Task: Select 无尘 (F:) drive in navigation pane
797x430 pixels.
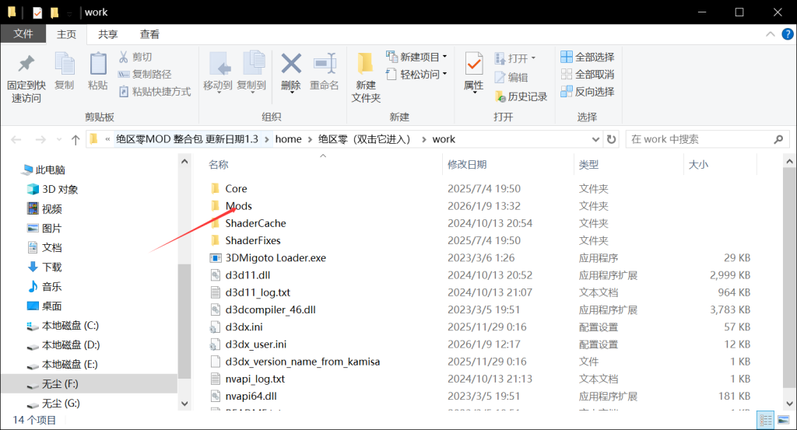Action: tap(89, 384)
